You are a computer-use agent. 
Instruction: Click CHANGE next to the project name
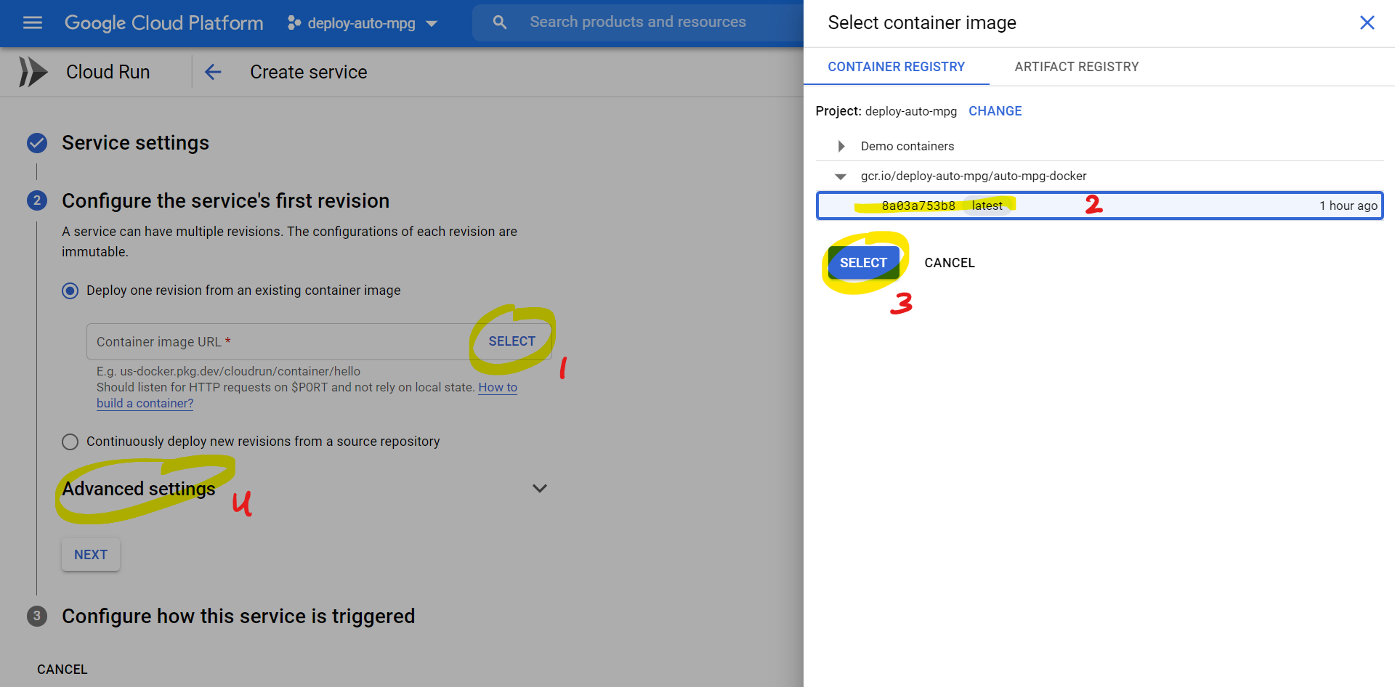click(995, 111)
